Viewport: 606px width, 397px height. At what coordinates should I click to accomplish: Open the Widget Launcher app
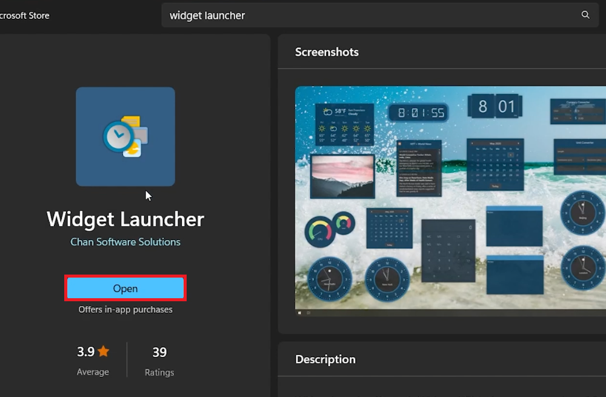pos(125,289)
